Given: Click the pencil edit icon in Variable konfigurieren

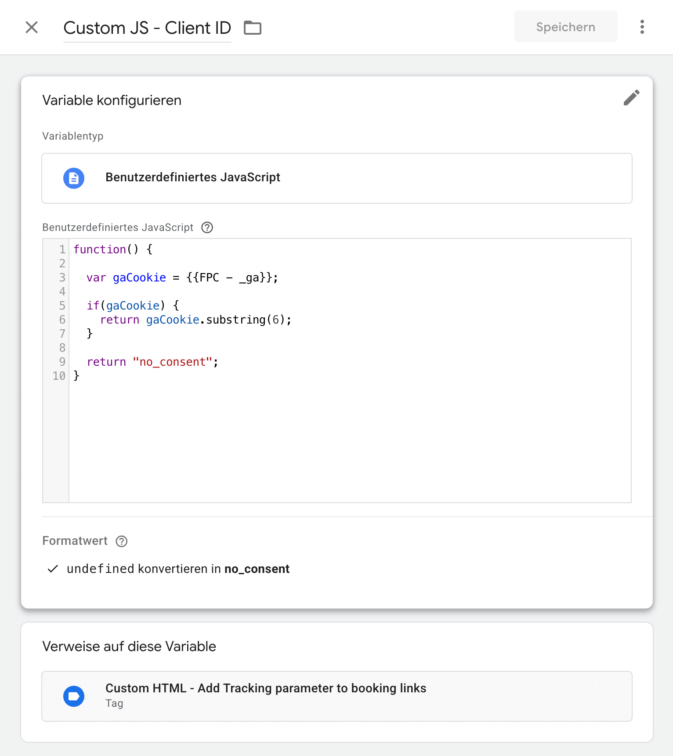Looking at the screenshot, I should [x=631, y=98].
